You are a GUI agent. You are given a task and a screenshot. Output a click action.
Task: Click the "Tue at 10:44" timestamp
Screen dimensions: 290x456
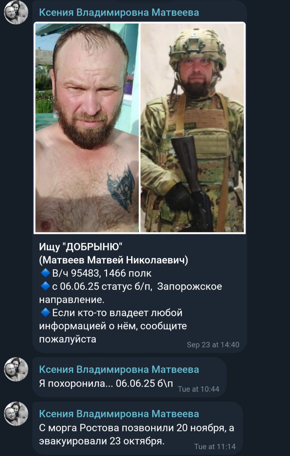click(x=198, y=389)
